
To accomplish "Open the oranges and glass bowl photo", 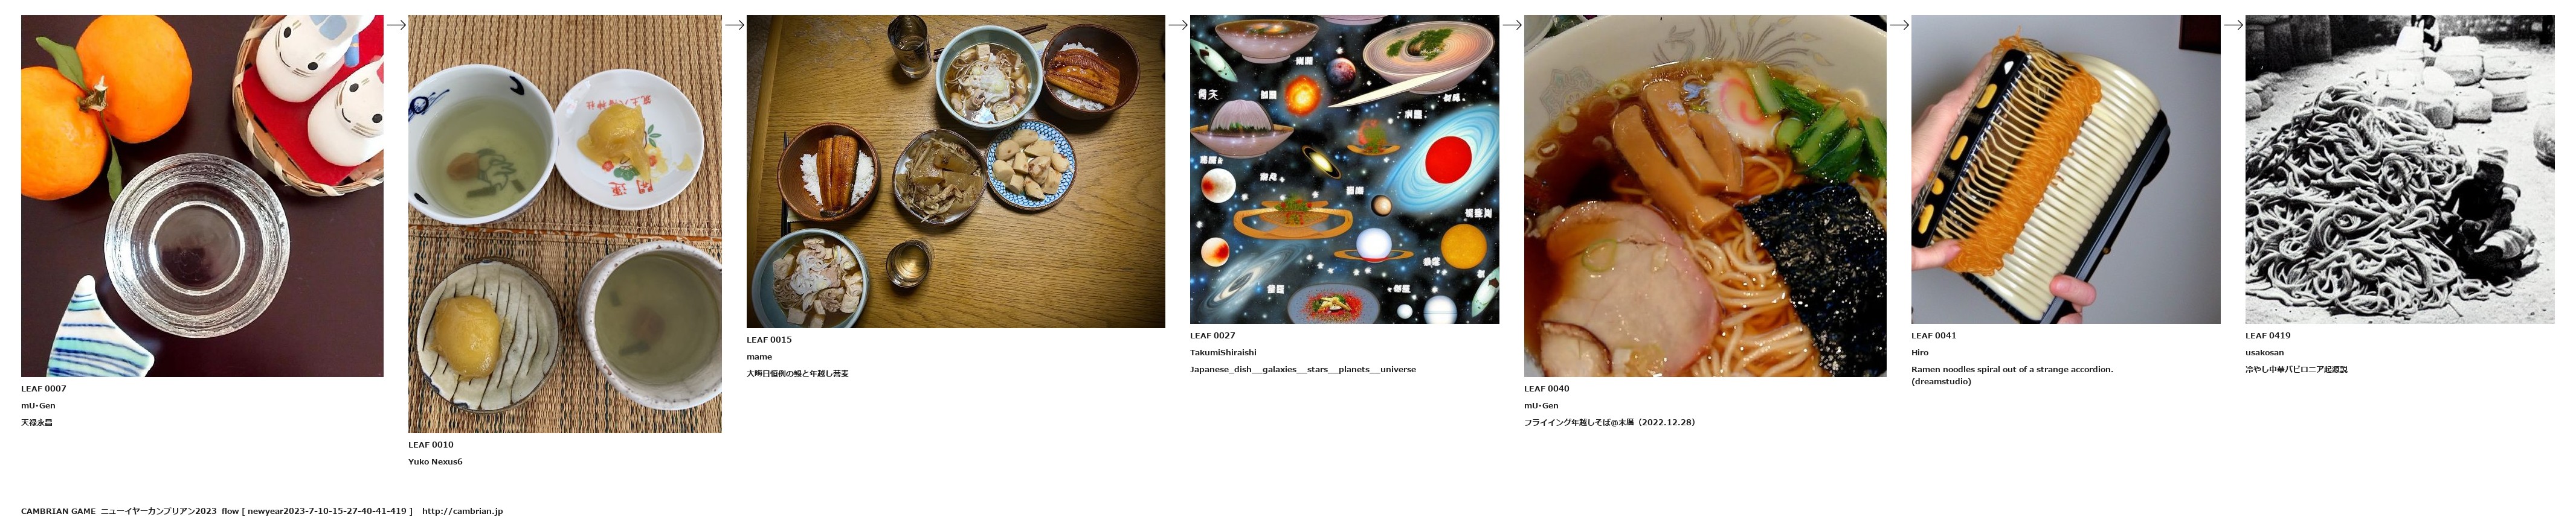I will pyautogui.click(x=202, y=195).
